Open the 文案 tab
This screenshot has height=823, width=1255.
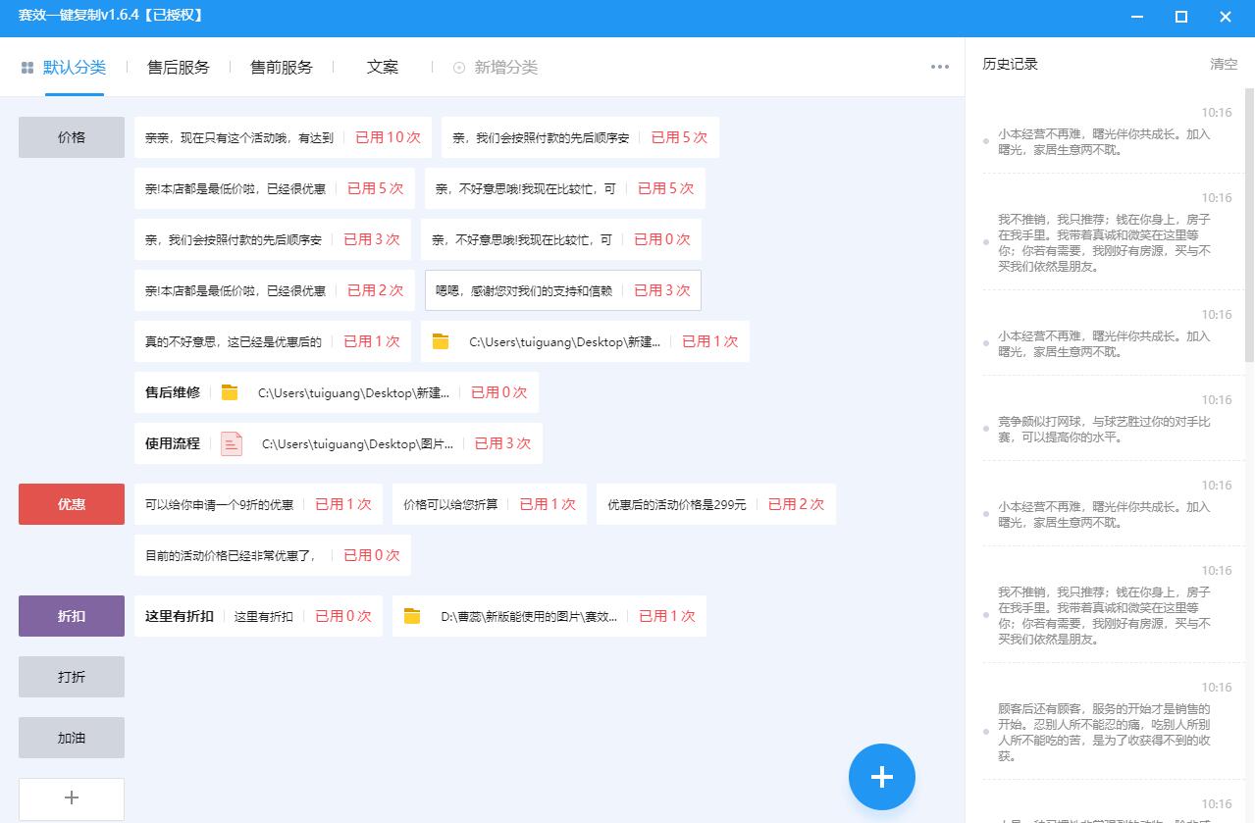point(383,67)
